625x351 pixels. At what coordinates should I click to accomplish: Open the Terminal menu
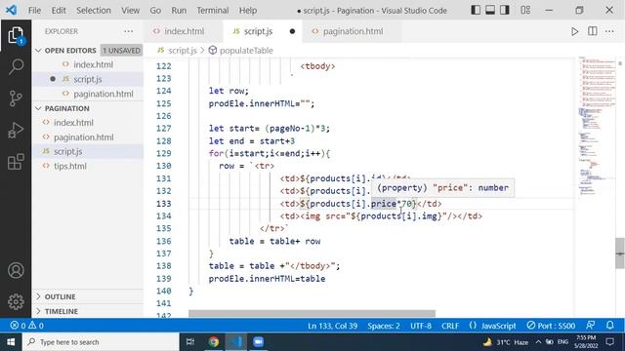(213, 11)
